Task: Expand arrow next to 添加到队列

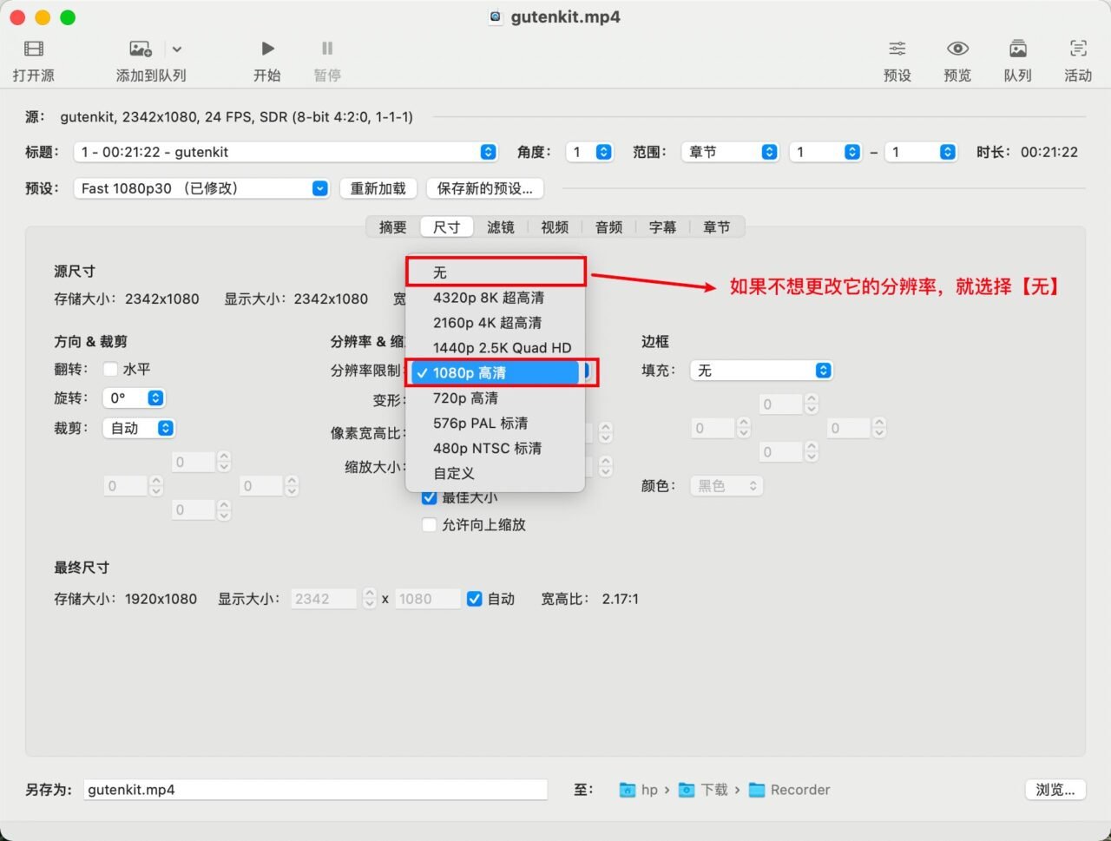Action: click(x=177, y=49)
